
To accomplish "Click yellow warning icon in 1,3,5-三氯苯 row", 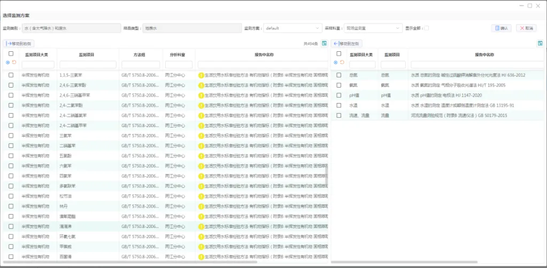I will [201, 75].
